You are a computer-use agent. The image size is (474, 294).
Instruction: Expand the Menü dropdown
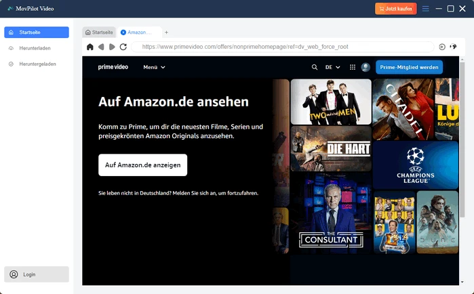[154, 67]
